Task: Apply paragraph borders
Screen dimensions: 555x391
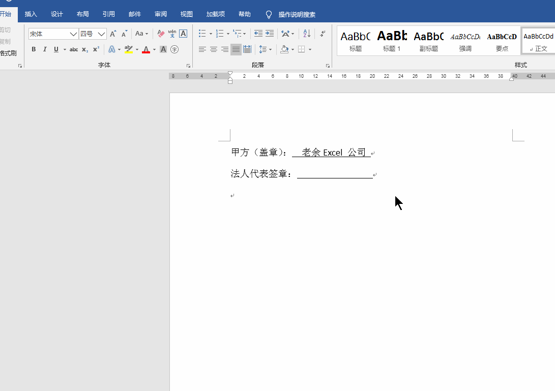Action: click(302, 49)
